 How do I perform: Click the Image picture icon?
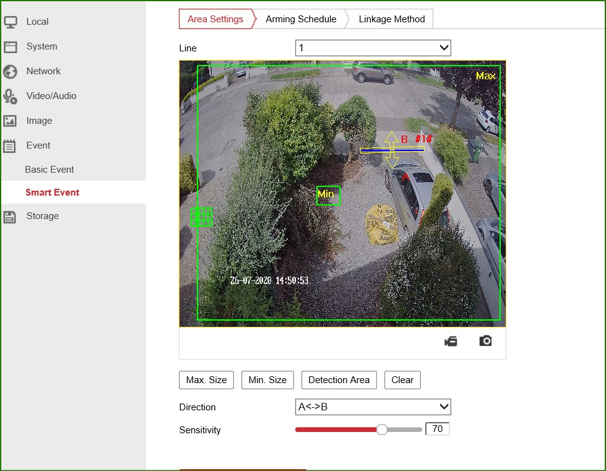[x=11, y=121]
